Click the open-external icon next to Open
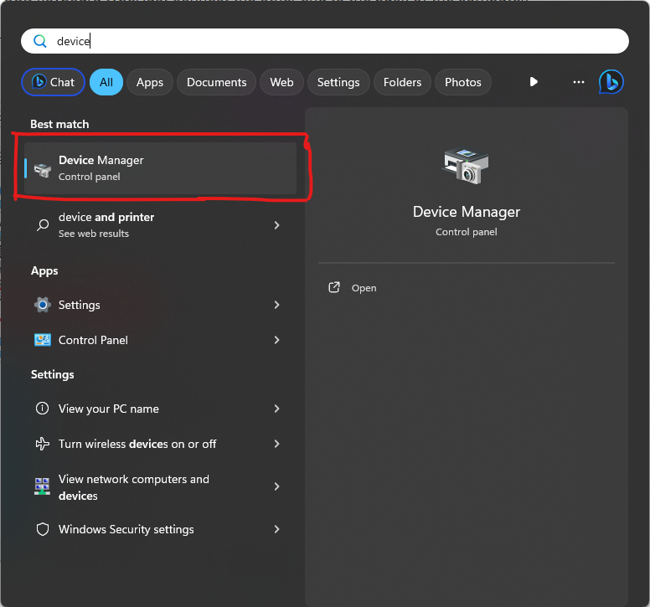The image size is (650, 607). pyautogui.click(x=334, y=287)
